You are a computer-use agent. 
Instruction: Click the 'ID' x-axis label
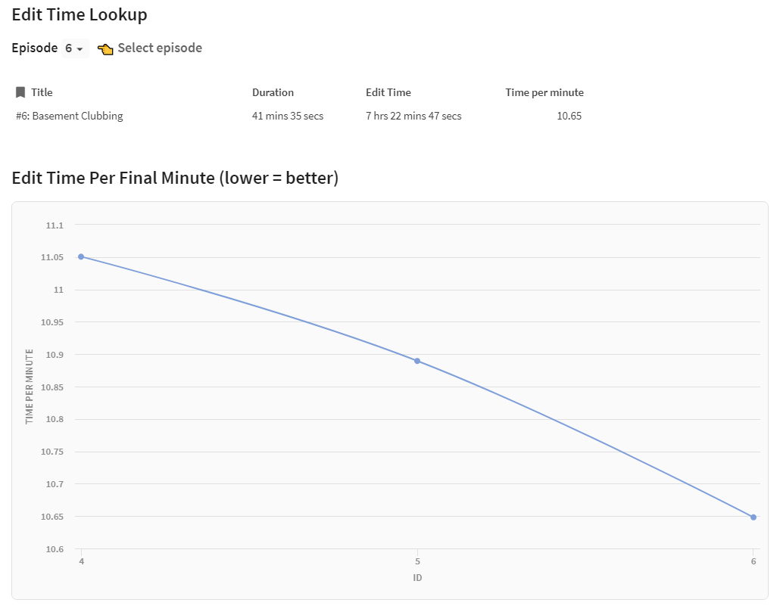417,578
